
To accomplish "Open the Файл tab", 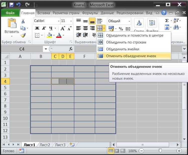I will 10,13.
